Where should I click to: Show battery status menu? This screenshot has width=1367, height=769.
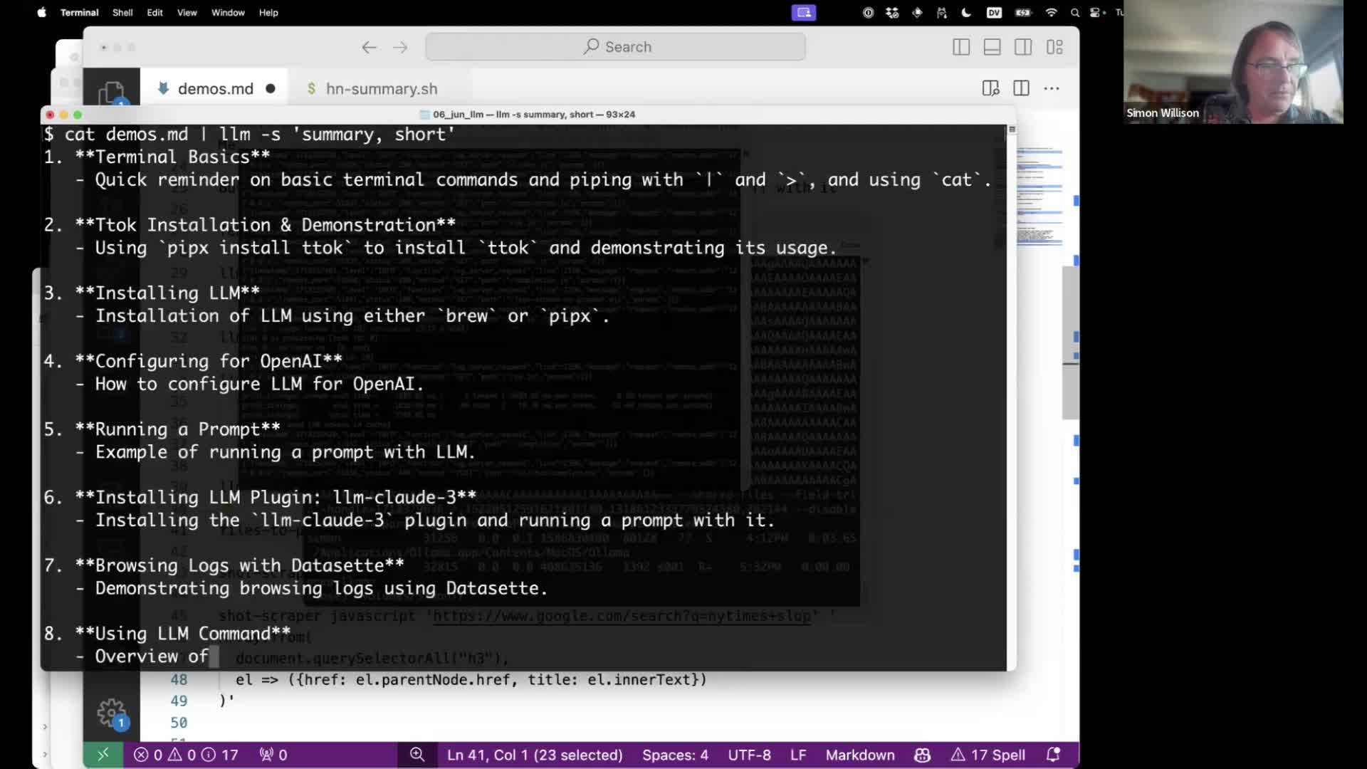click(x=1023, y=12)
